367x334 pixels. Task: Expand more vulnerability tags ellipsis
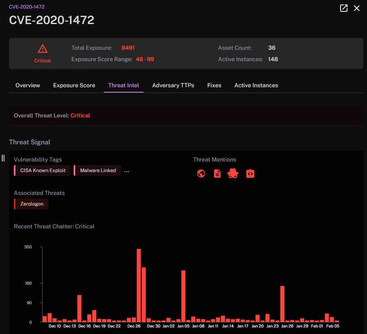click(127, 171)
